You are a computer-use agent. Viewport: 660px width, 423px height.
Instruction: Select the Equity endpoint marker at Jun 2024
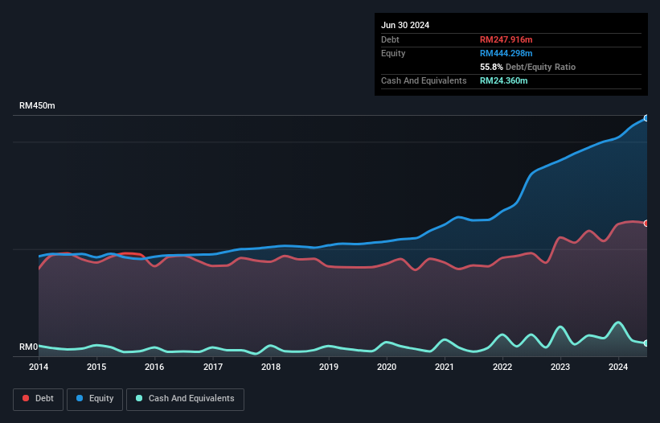coord(646,118)
